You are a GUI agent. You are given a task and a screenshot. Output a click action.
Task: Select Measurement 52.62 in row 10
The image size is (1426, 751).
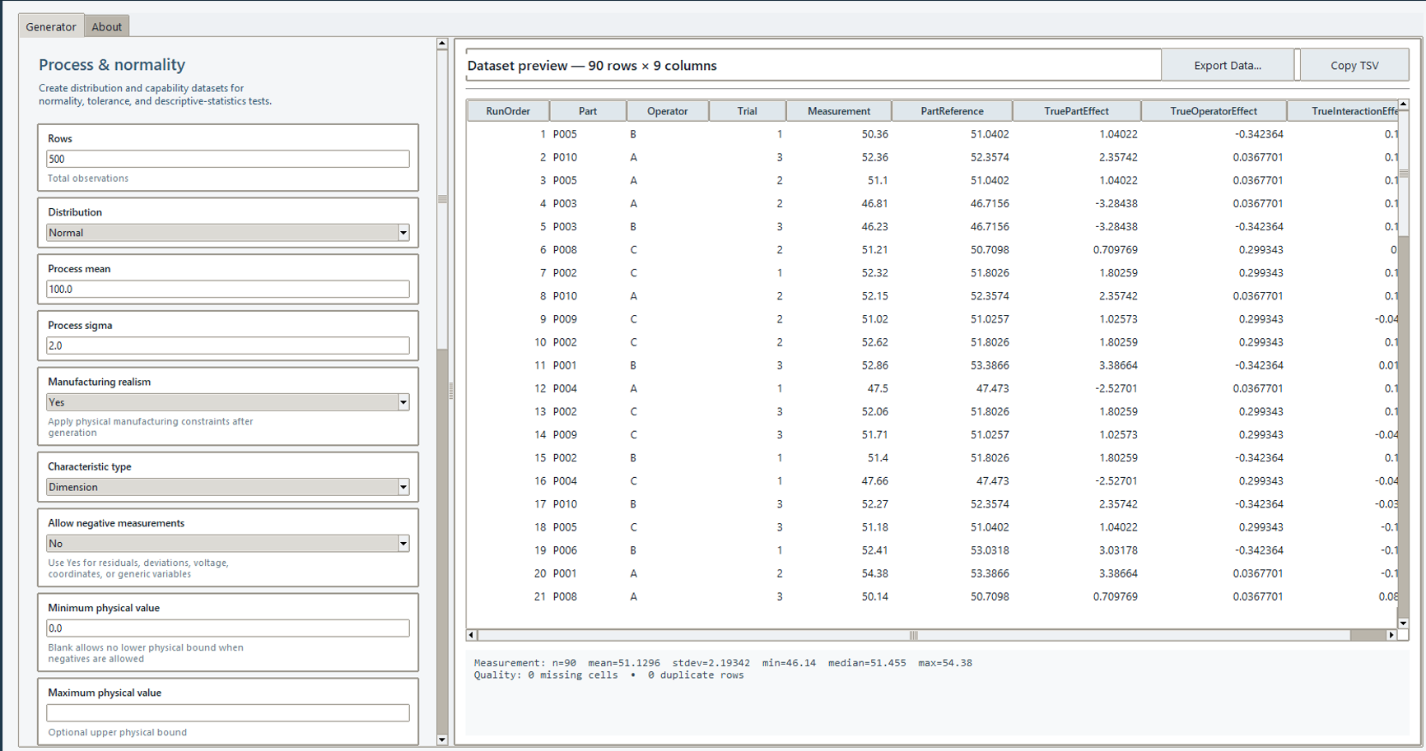pyautogui.click(x=874, y=342)
